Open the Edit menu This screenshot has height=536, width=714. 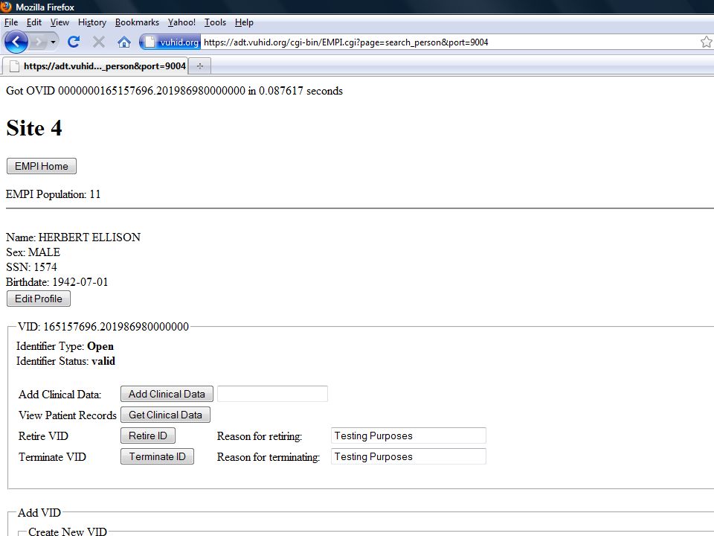(x=33, y=22)
